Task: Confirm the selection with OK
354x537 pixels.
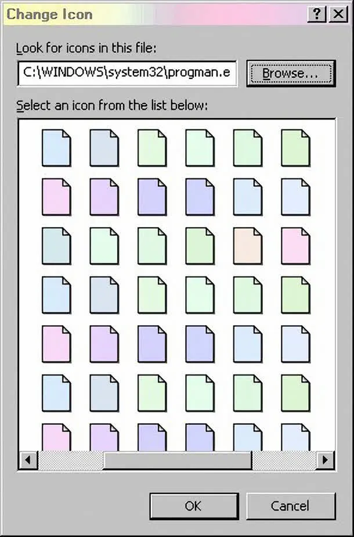Action: point(193,506)
